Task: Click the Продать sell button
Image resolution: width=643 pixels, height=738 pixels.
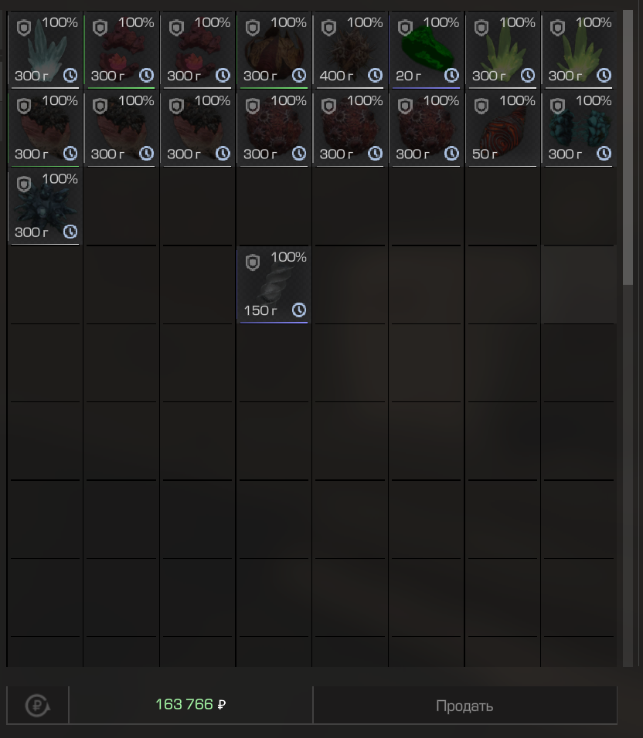Action: tap(465, 705)
